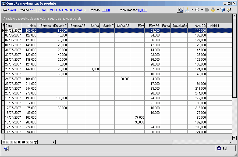Click the row indicator arrow on first row
This screenshot has width=238, height=157.
(x=3, y=30)
